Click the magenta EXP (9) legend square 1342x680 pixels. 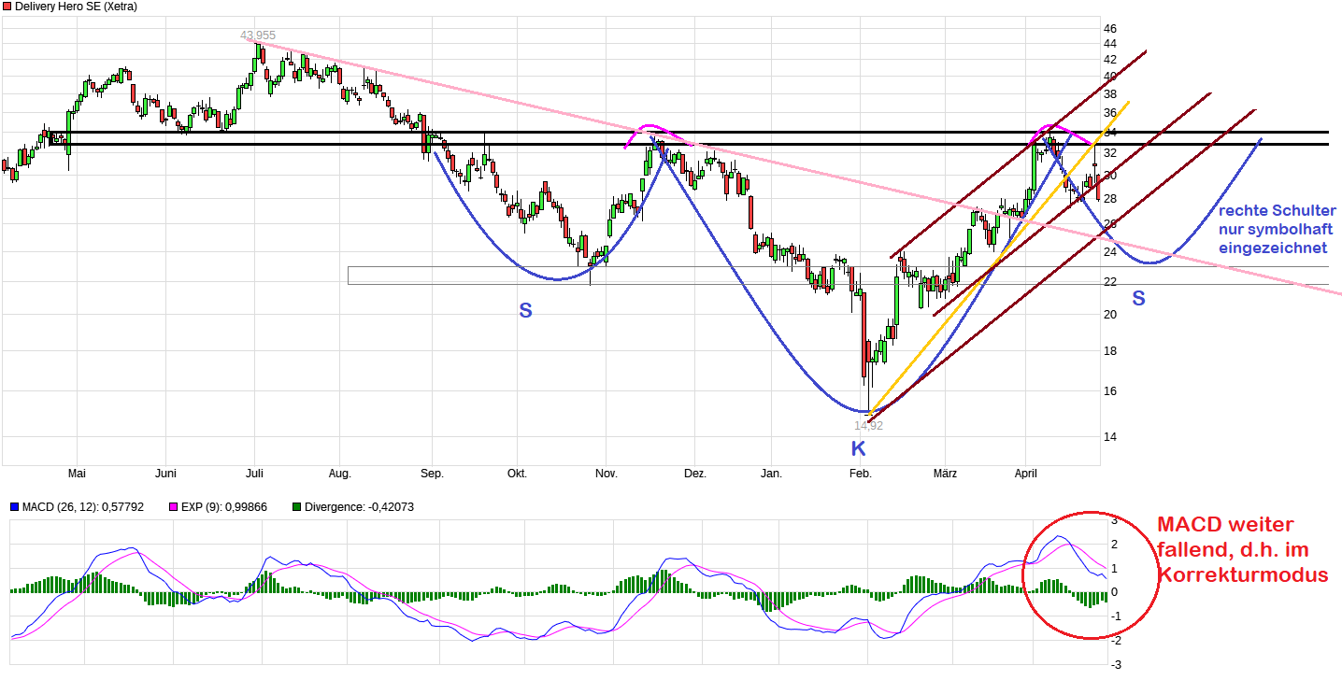173,507
